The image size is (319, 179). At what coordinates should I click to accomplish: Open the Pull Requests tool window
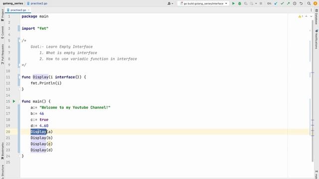point(2,54)
